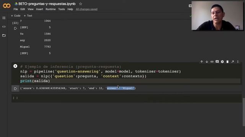
Task: Open more cell actions menu
Action: (x=238, y=62)
